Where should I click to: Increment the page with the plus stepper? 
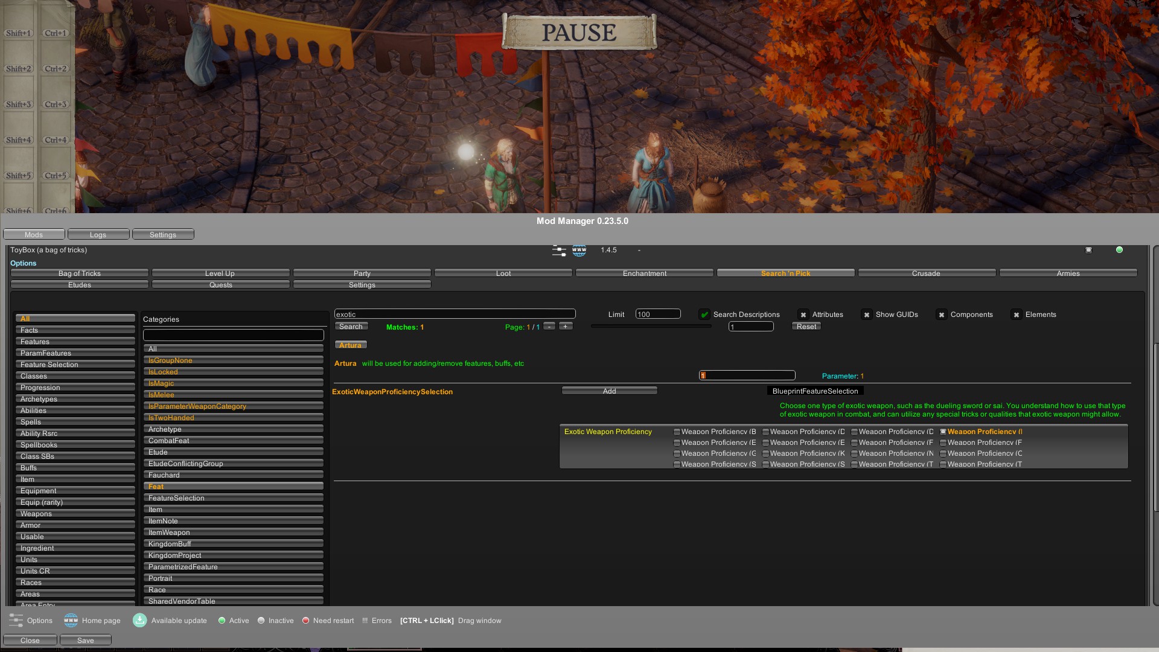[x=566, y=325]
